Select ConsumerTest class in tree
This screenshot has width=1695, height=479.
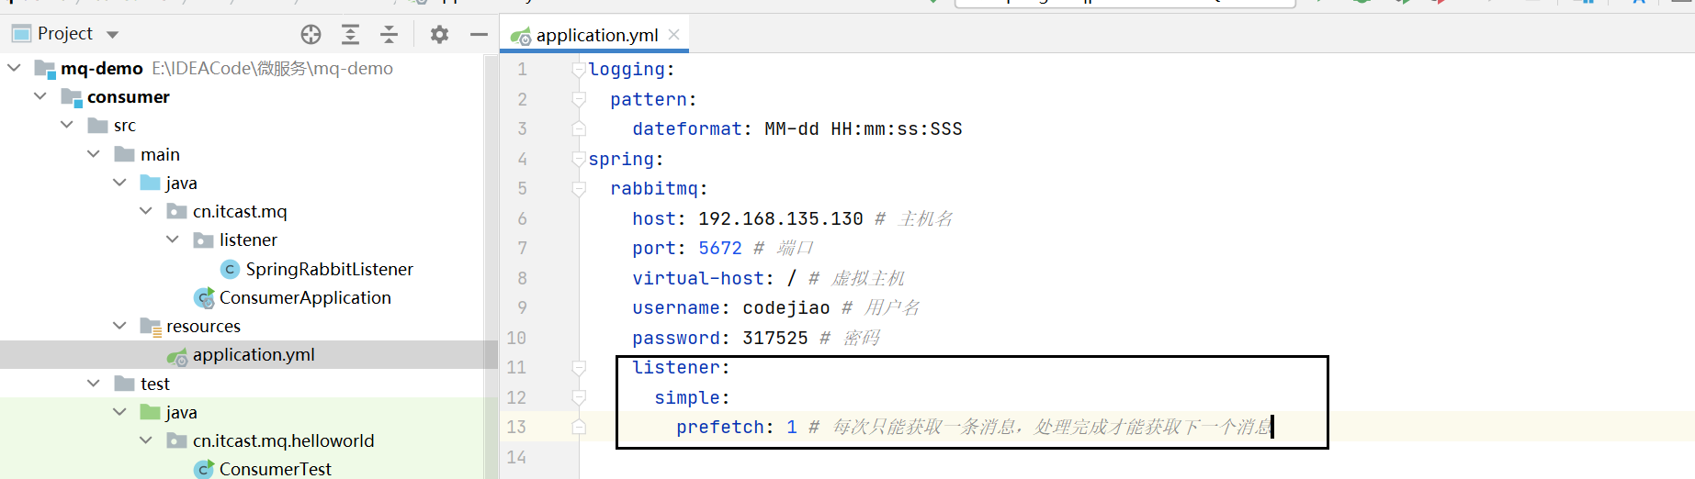[275, 469]
